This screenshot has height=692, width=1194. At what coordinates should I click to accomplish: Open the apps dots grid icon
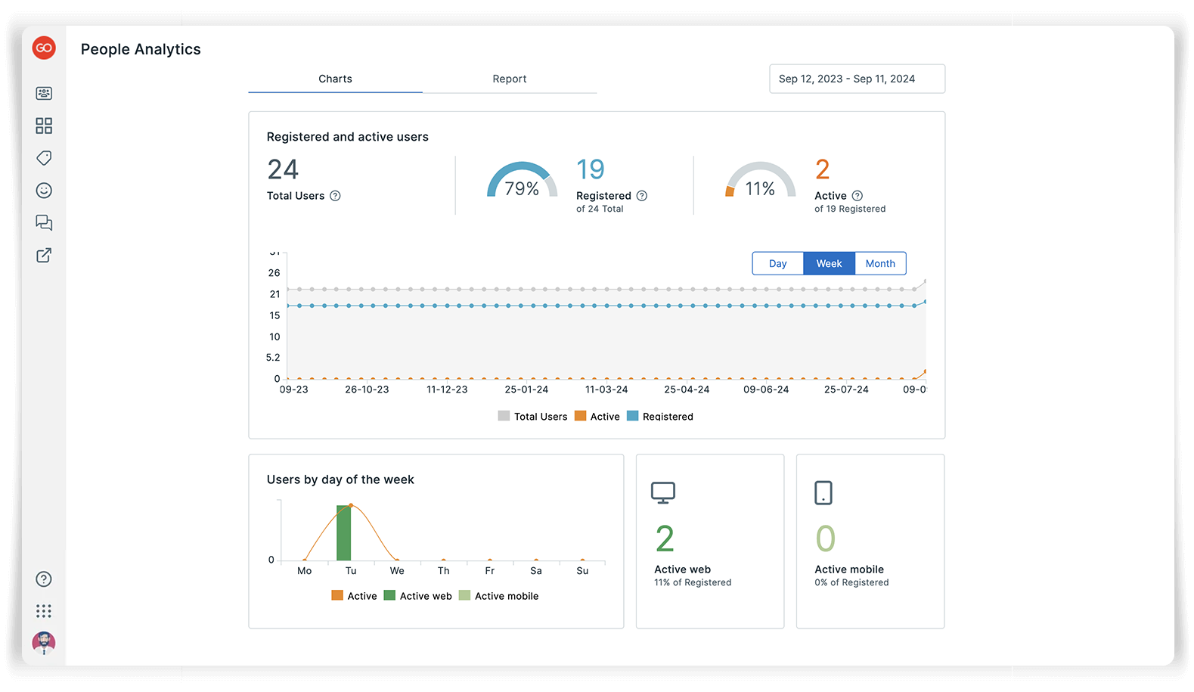[44, 611]
